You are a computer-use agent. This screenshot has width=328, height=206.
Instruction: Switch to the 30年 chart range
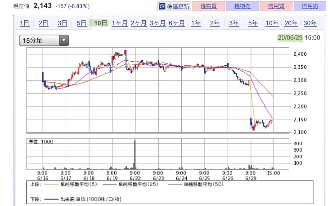(x=310, y=23)
